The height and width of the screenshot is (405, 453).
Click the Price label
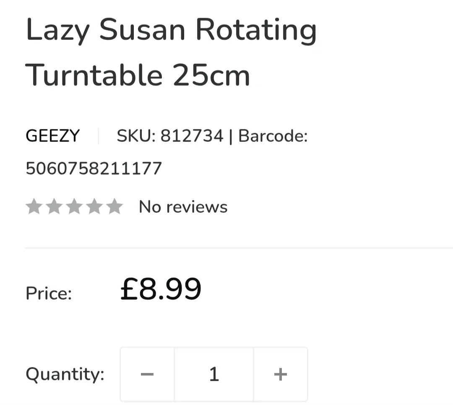[49, 293]
